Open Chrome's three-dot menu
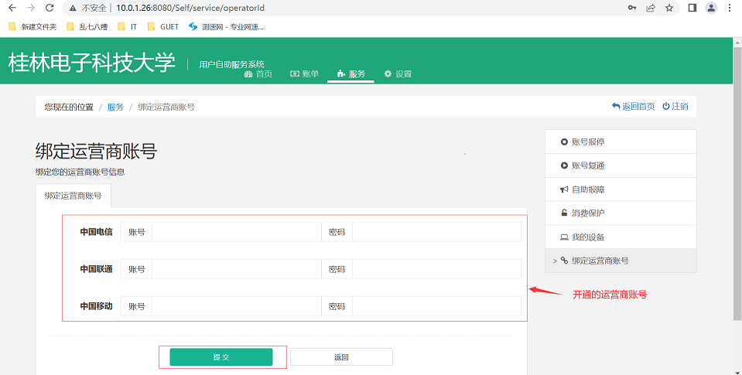Image resolution: width=742 pixels, height=375 pixels. (x=730, y=8)
